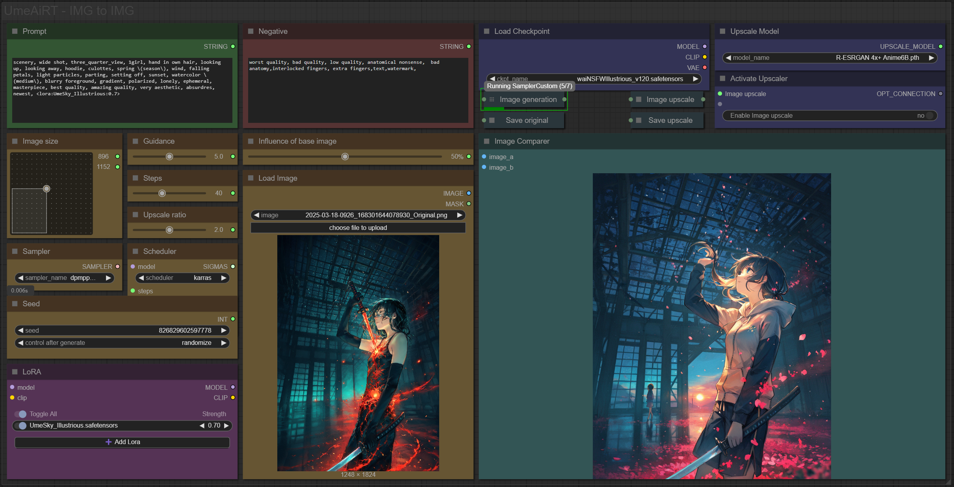Click the Image Comparer node collapse square
This screenshot has width=954, height=487.
pos(486,141)
